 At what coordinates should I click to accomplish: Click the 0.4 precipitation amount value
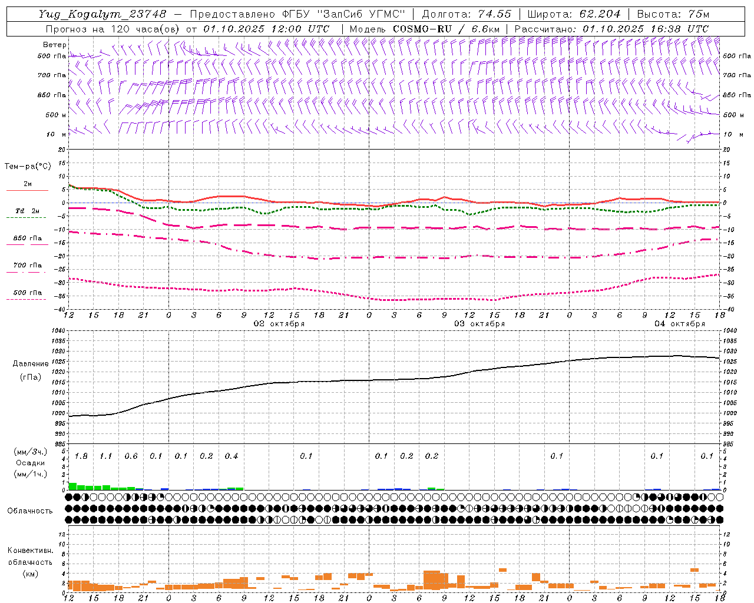tap(232, 456)
